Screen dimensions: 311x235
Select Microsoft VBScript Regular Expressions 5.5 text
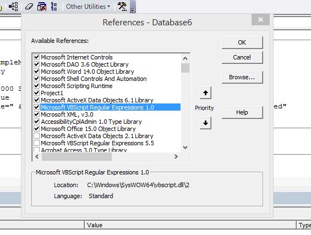point(97,143)
